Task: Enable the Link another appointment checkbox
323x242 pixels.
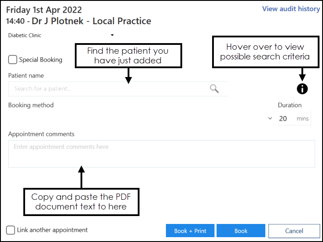Action: point(11,230)
